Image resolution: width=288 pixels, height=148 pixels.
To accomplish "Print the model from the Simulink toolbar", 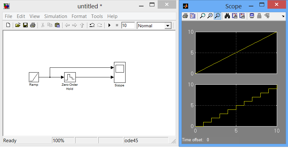I will [x=33, y=25].
